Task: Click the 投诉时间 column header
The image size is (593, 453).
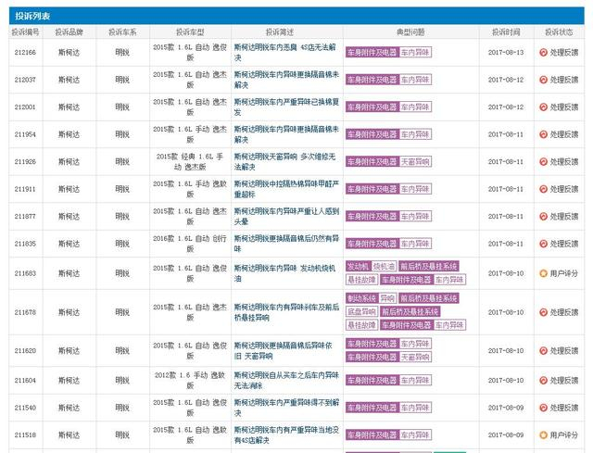Action: [x=506, y=32]
